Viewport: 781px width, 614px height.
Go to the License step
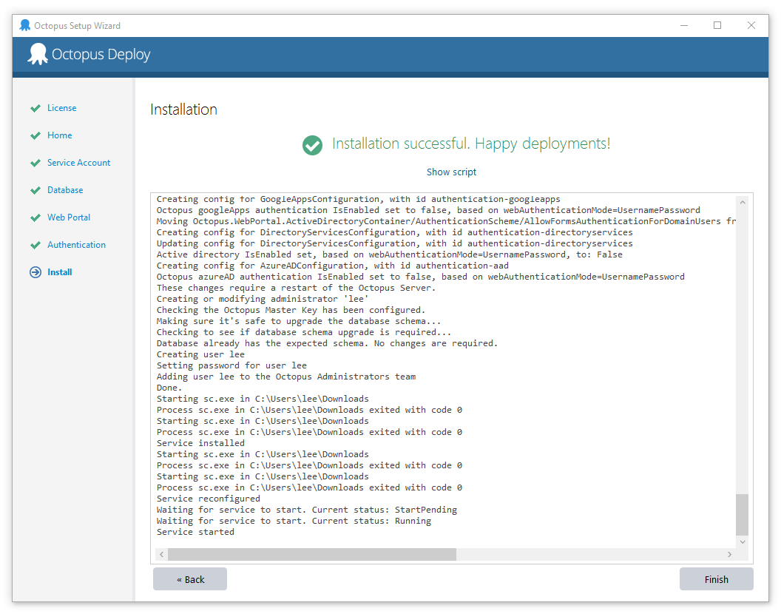click(62, 108)
